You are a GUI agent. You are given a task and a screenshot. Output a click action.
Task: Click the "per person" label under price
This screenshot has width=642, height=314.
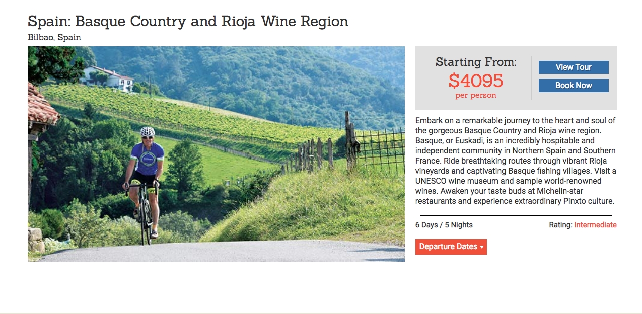(476, 95)
